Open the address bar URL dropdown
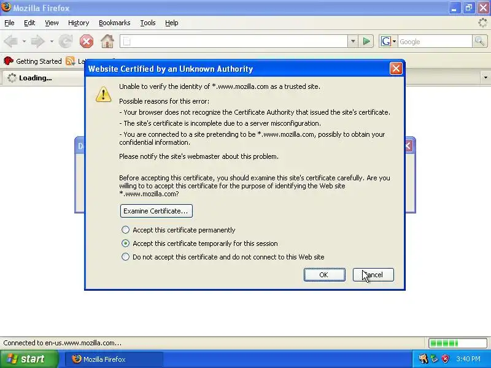 pyautogui.click(x=353, y=41)
